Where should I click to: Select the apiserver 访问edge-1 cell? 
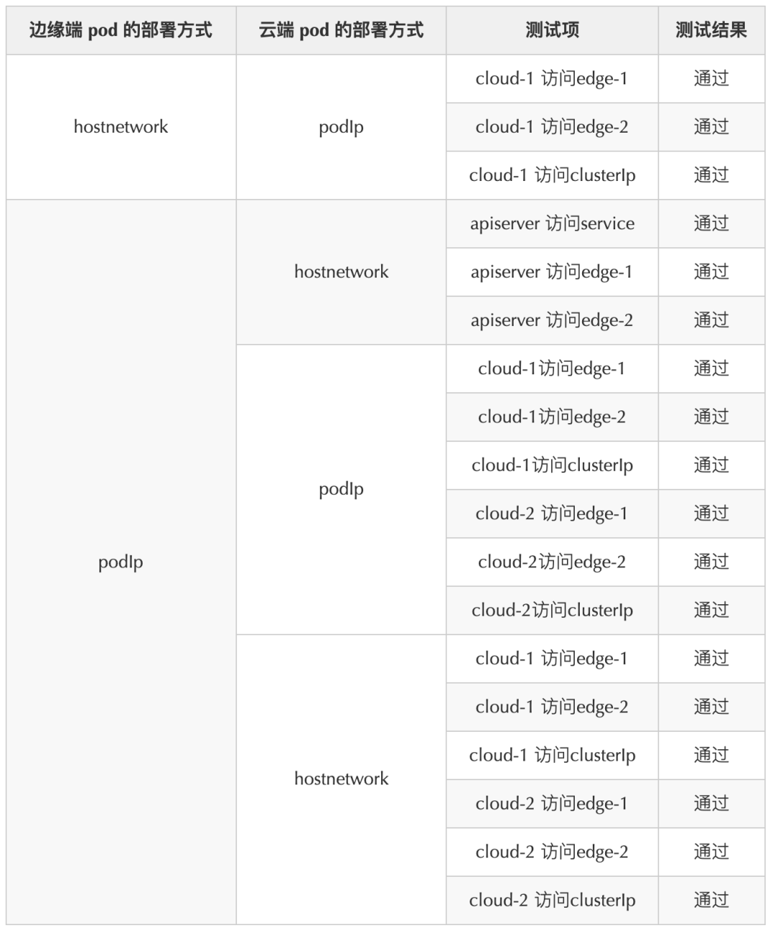552,272
